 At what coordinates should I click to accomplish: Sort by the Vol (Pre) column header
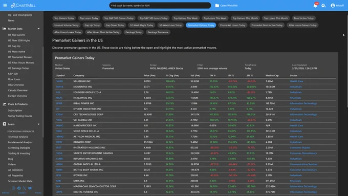pyautogui.click(x=195, y=75)
